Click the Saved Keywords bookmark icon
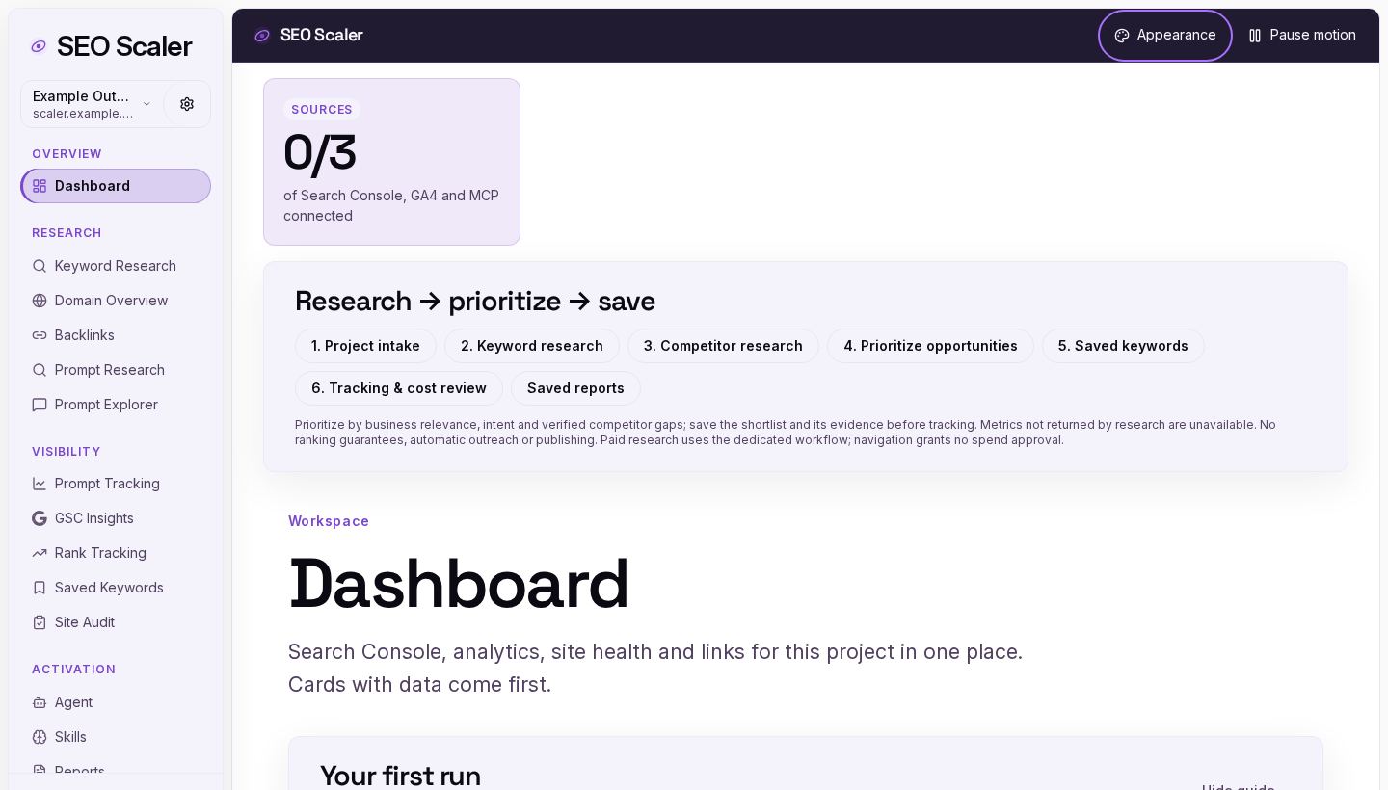The width and height of the screenshot is (1388, 790). click(40, 588)
